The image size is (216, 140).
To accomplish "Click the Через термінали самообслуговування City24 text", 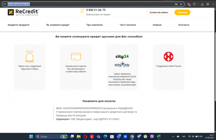I will coord(122,79).
